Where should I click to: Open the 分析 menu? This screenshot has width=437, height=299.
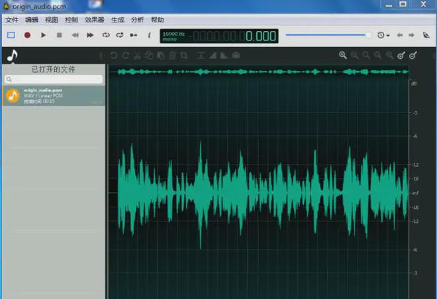(x=138, y=20)
